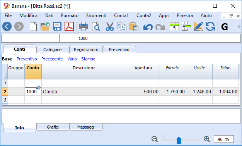Select the Cassa description cell
This screenshot has width=242, height=146.
click(x=84, y=91)
